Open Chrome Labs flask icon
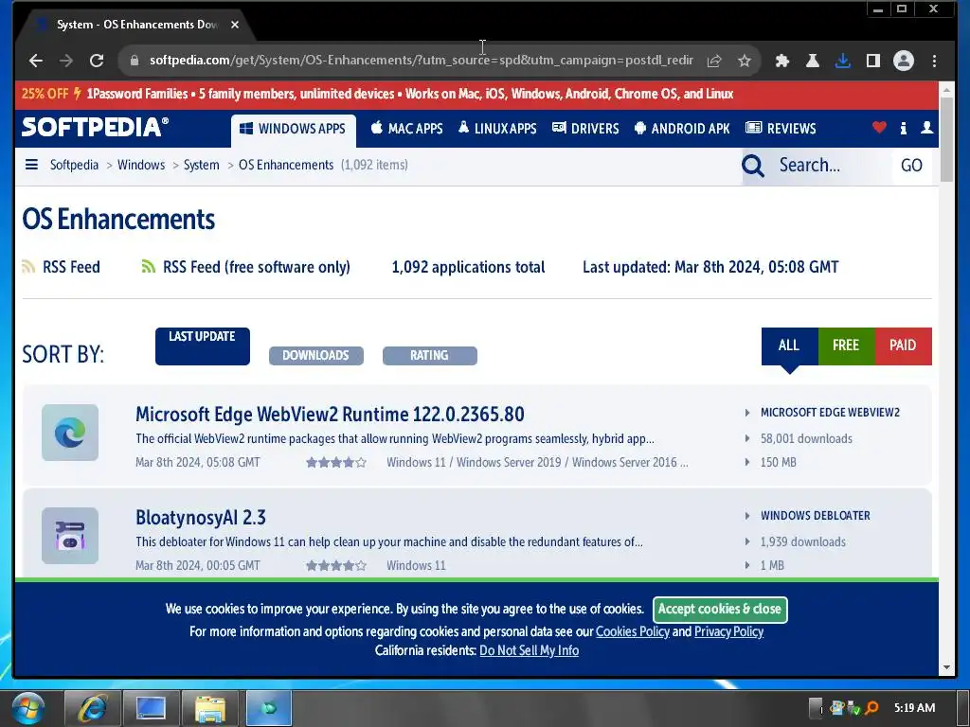Screen dimensions: 970x727 point(812,60)
